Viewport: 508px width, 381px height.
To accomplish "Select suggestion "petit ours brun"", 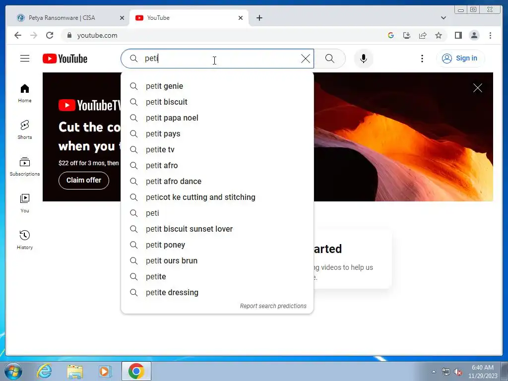I will click(217, 261).
